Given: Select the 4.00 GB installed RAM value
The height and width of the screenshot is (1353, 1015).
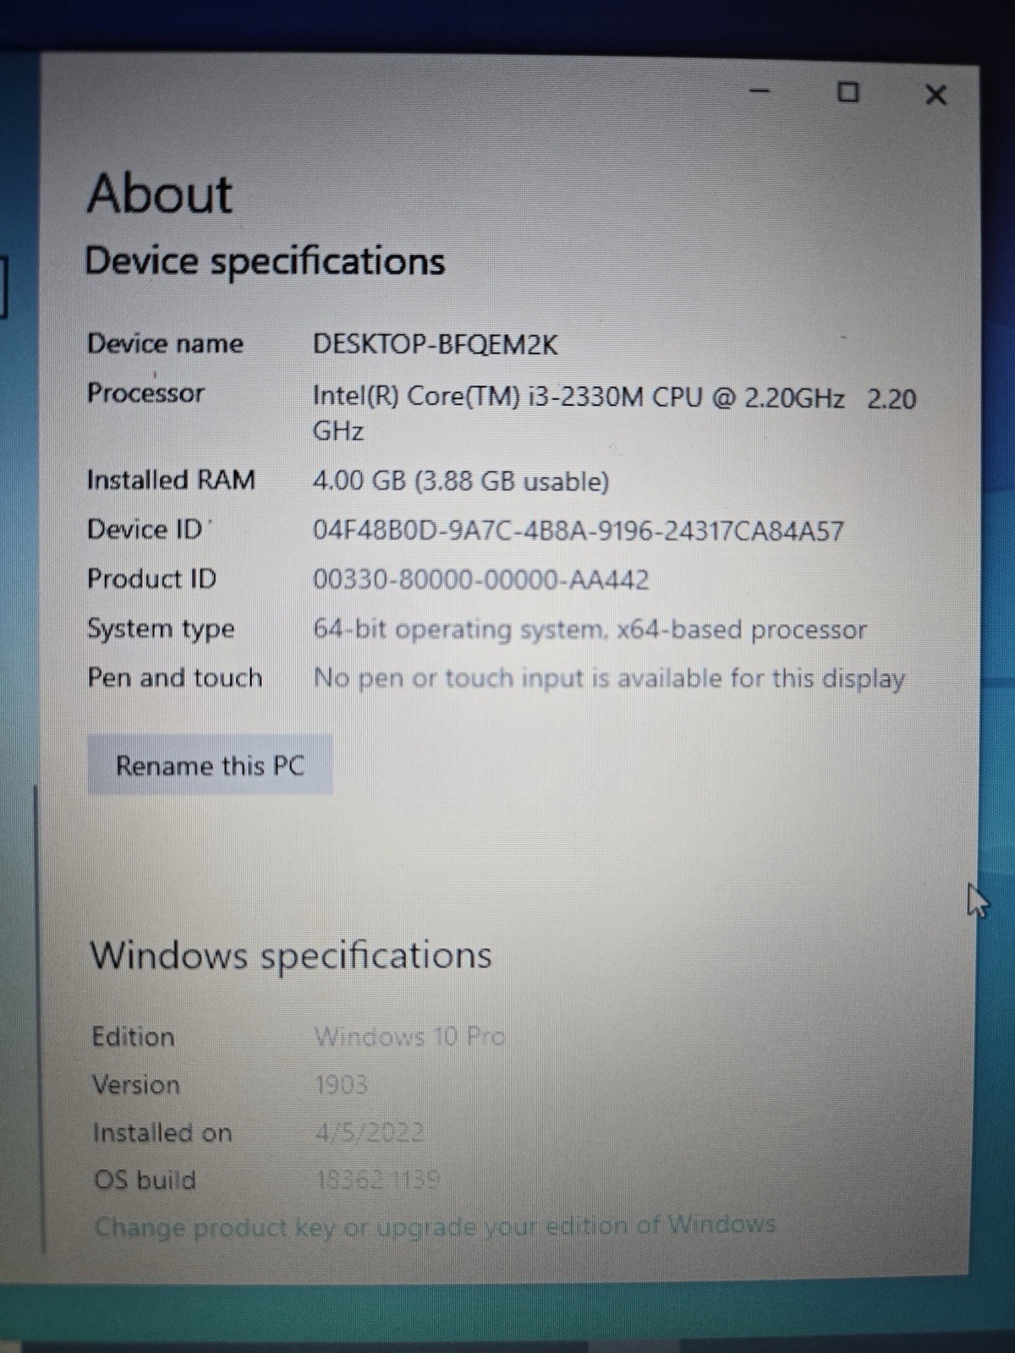Looking at the screenshot, I should pos(461,481).
